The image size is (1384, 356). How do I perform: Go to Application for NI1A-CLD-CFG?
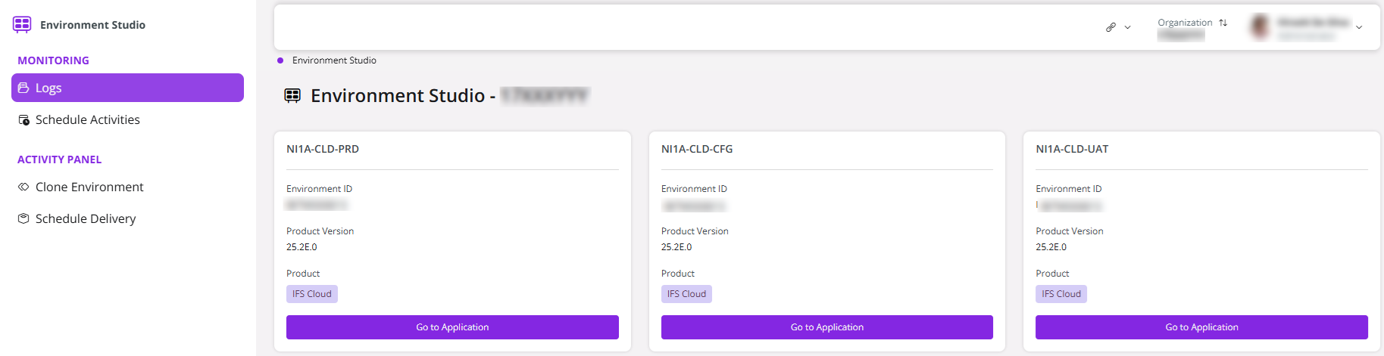coord(827,327)
